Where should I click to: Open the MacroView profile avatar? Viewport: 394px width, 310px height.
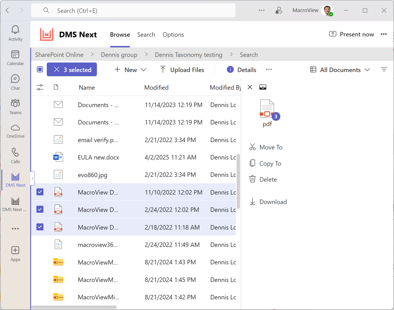327,10
